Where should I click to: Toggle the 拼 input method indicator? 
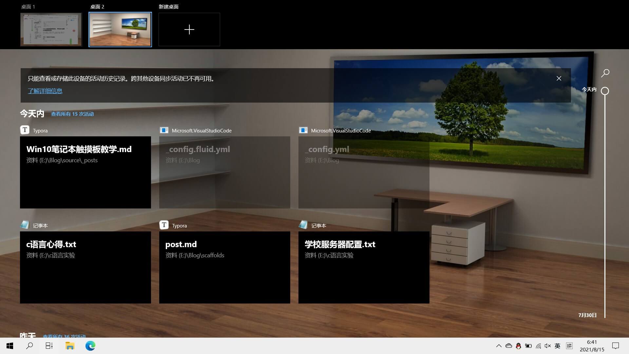[x=569, y=346]
